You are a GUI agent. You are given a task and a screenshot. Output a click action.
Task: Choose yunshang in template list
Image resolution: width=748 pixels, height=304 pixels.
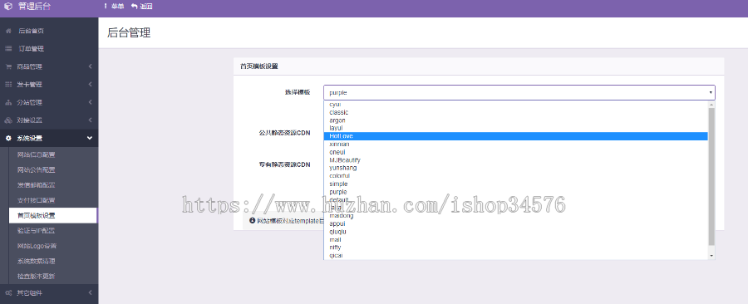tap(515, 168)
